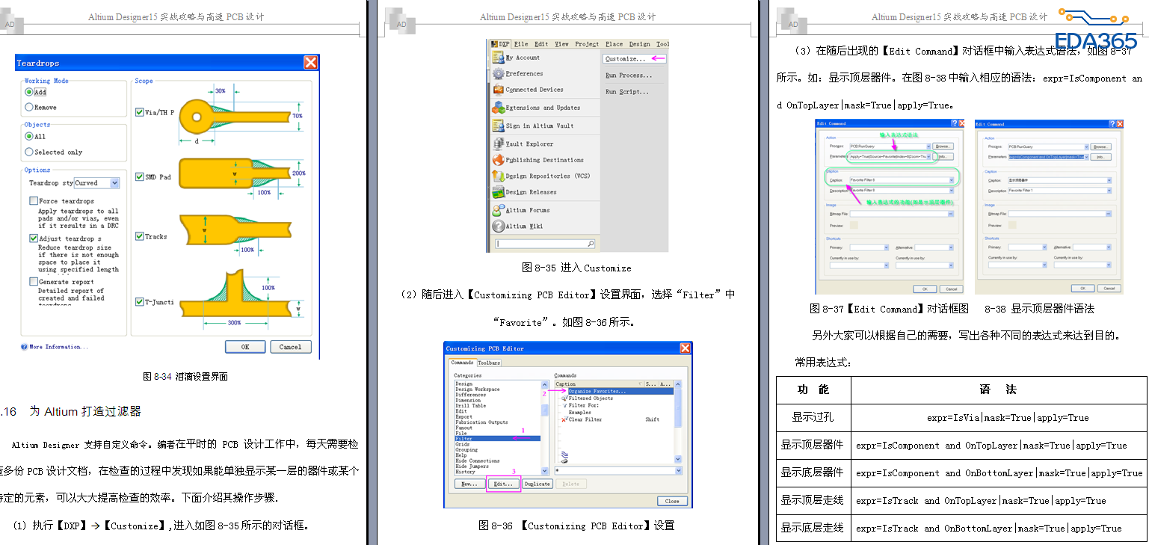Select the Remove working mode radio button
Screen dimensions: 1149x545
tap(29, 107)
